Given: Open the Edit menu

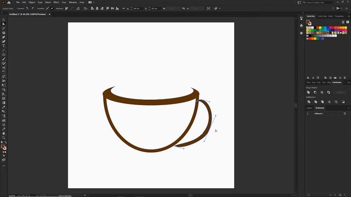Looking at the screenshot, I should (x=24, y=2).
